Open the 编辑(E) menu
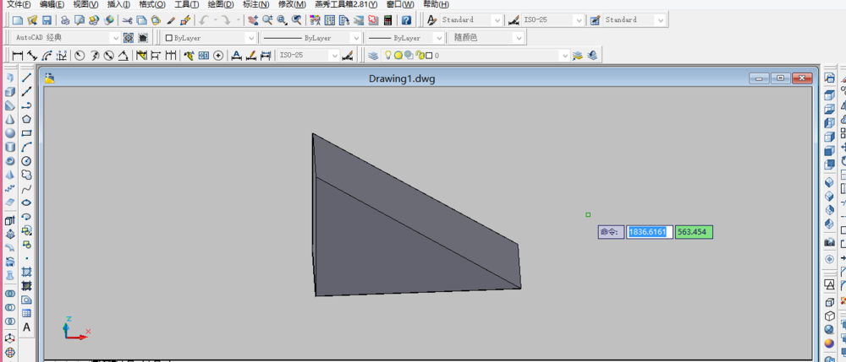 pyautogui.click(x=52, y=4)
